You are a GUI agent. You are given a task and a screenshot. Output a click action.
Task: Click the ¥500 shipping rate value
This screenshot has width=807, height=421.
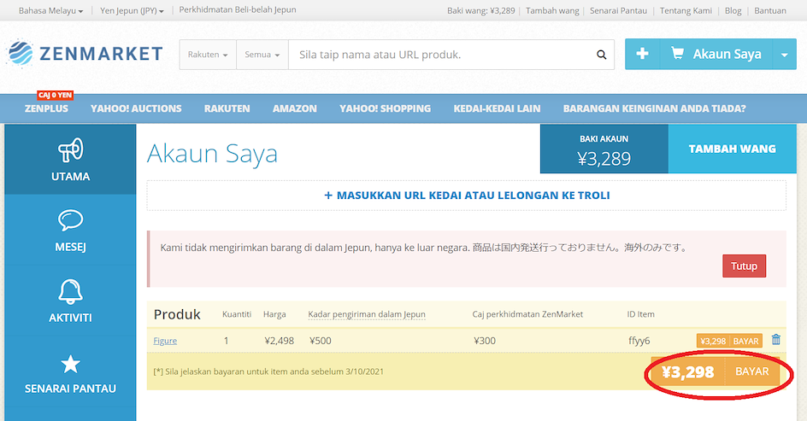(320, 340)
